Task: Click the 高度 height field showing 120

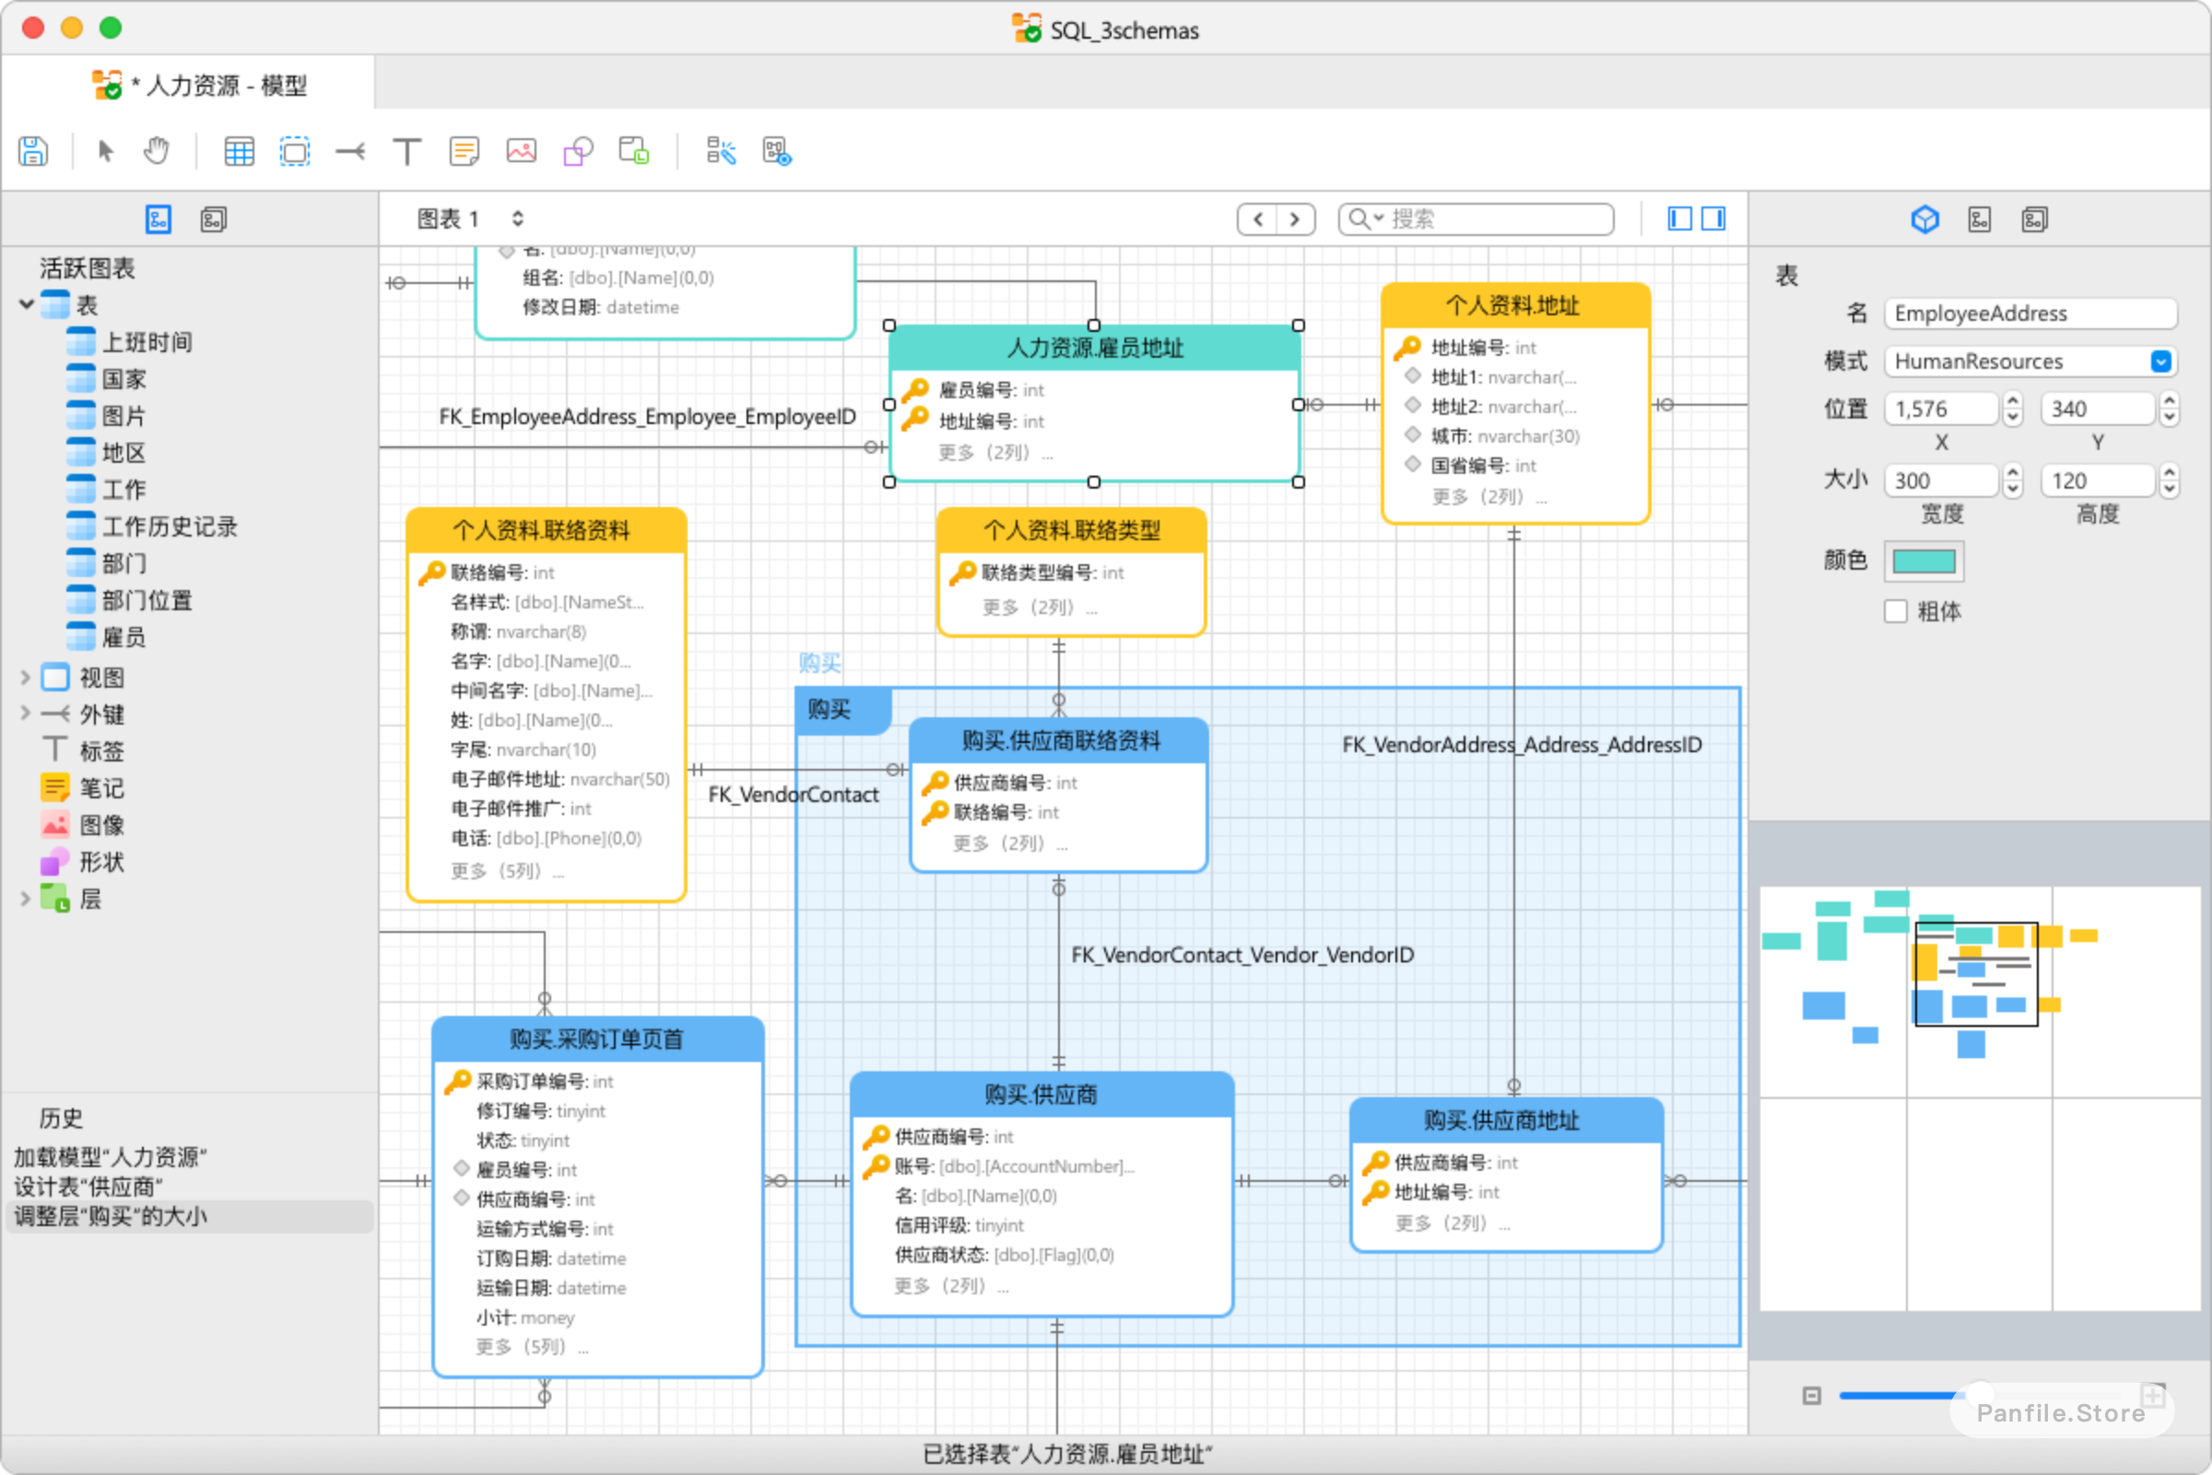Action: coord(2098,480)
